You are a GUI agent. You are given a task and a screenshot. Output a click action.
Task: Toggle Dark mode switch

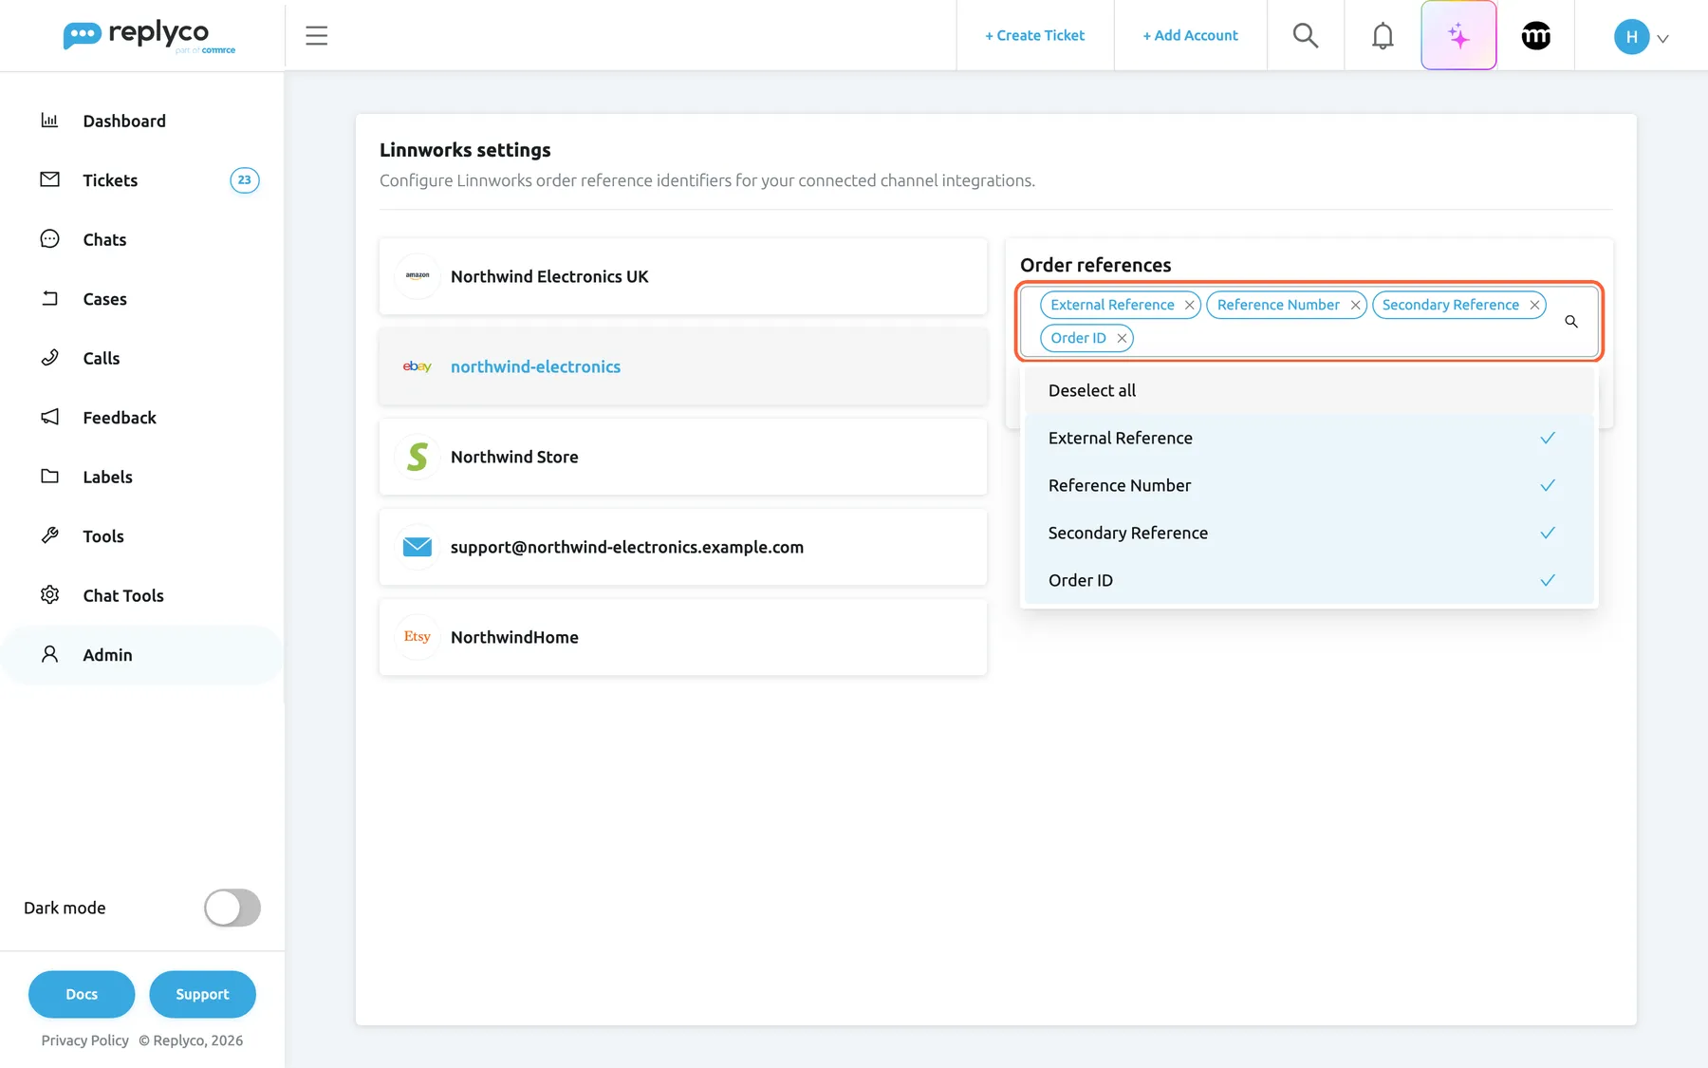click(x=232, y=908)
